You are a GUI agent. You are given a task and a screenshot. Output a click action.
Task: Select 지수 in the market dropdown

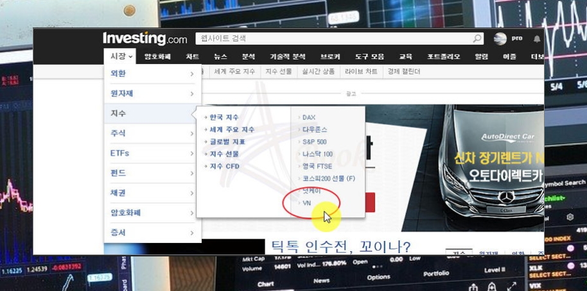[153, 113]
